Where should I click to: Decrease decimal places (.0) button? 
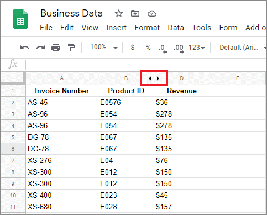(x=163, y=49)
